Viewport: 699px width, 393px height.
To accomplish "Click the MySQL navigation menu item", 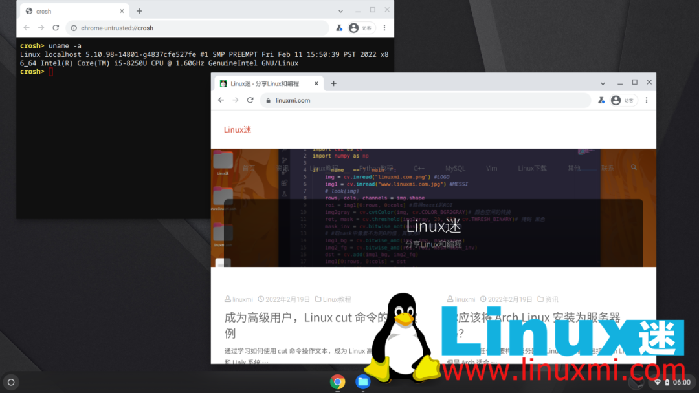I will coord(455,168).
